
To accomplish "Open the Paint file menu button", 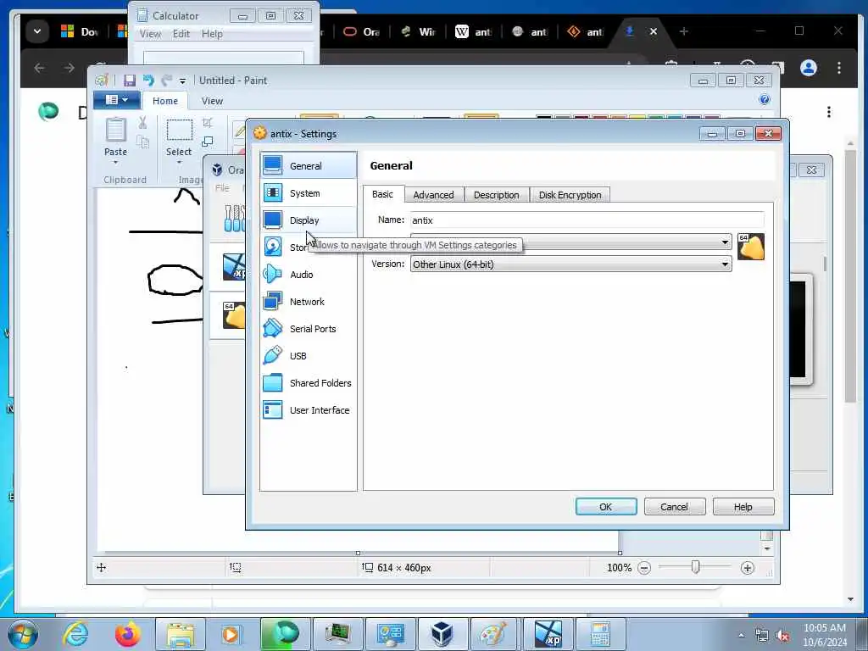I will click(x=115, y=100).
